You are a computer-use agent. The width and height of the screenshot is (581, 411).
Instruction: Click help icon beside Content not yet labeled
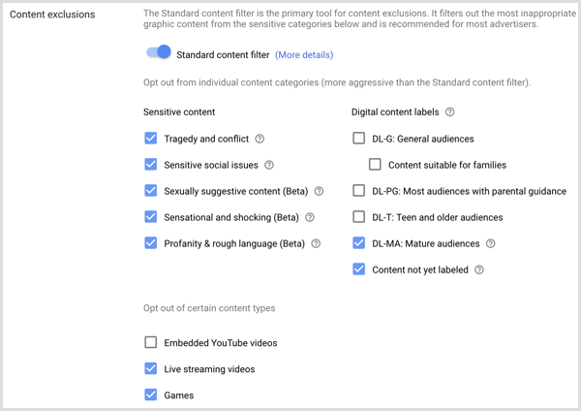[479, 269]
